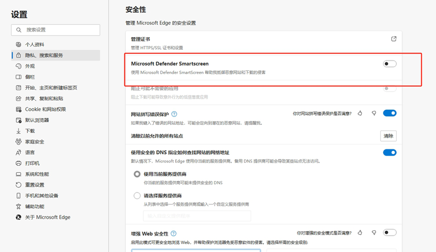The image size is (436, 252).
Task: Go to Cookie 和网站权限 settings
Action: tap(56, 109)
